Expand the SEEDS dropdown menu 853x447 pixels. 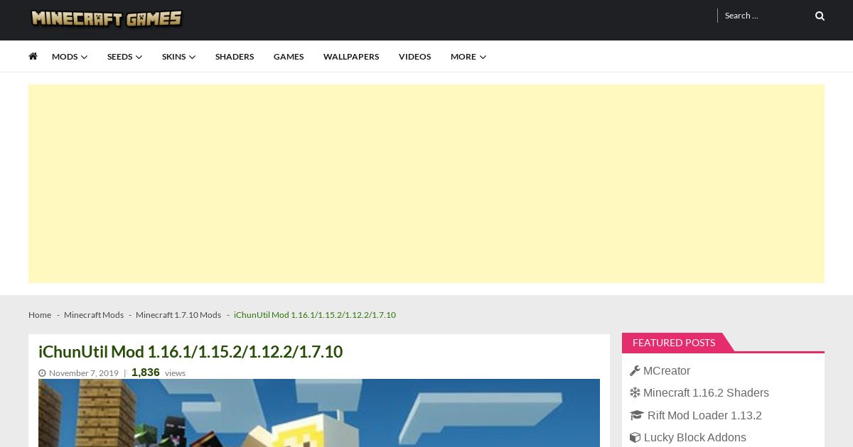tap(124, 57)
